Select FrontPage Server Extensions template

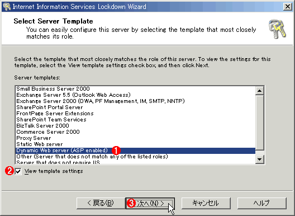click(135, 114)
